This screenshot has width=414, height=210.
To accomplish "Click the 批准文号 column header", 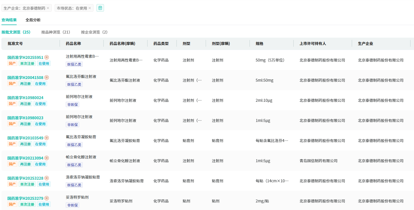I will (15, 43).
